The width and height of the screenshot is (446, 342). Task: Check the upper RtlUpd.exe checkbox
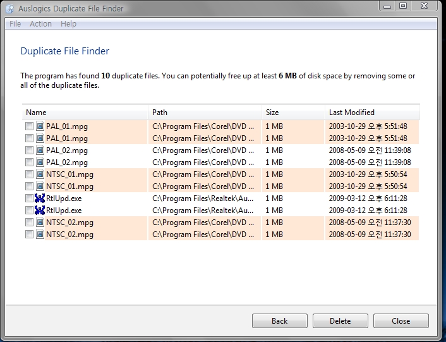29,198
